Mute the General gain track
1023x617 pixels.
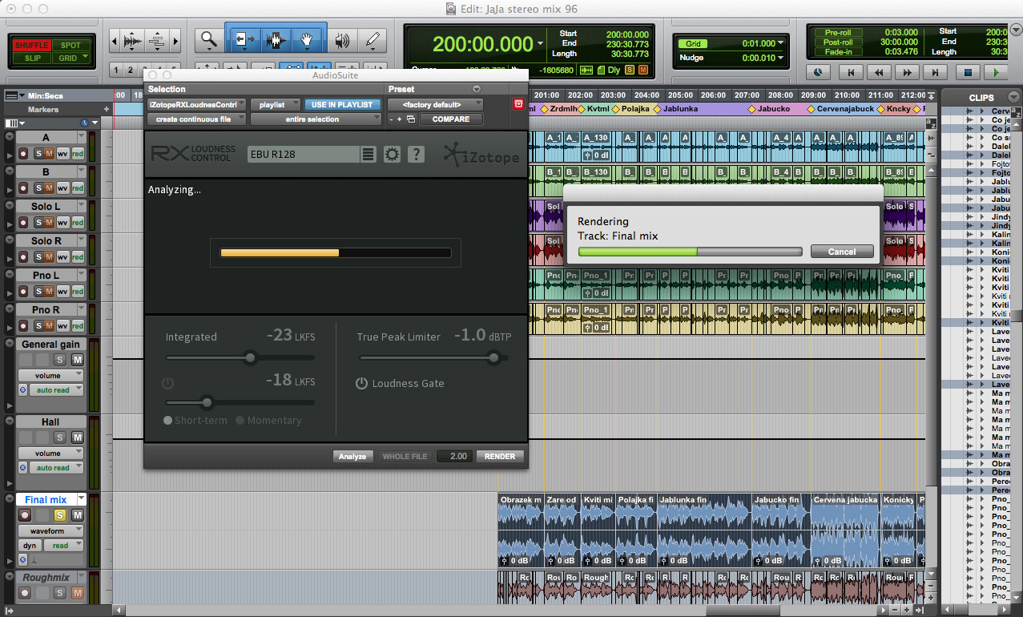pyautogui.click(x=78, y=360)
